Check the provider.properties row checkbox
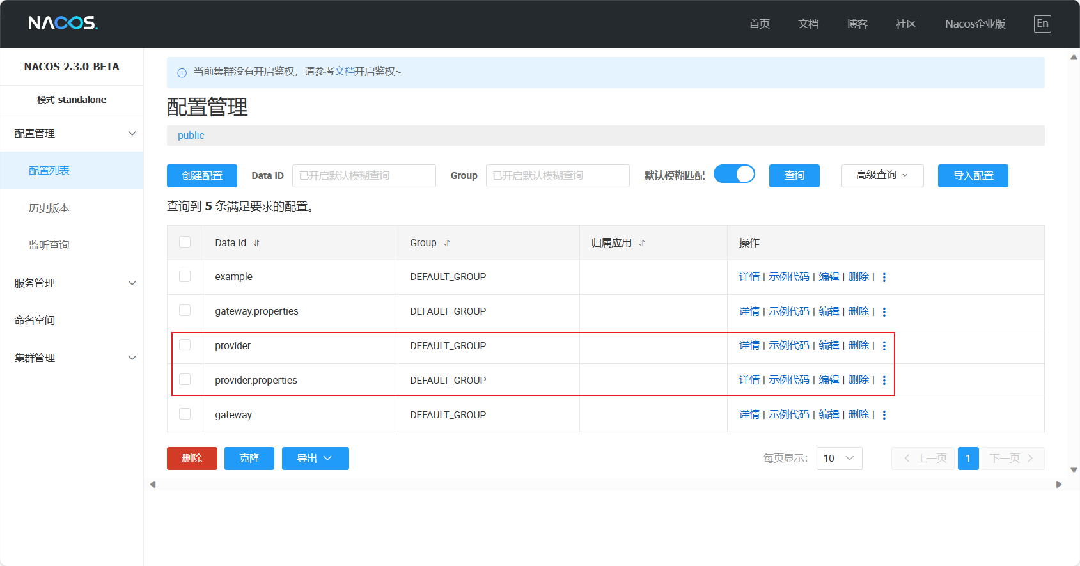Image resolution: width=1080 pixels, height=566 pixels. pyautogui.click(x=185, y=379)
